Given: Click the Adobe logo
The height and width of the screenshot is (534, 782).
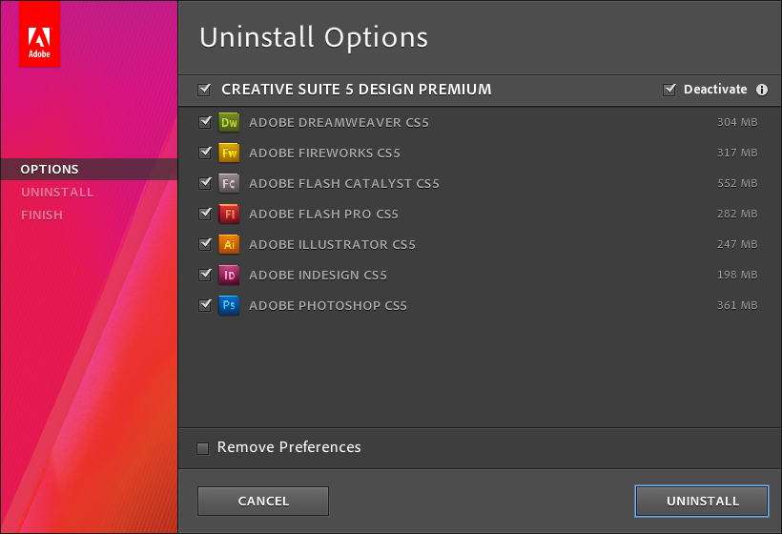Looking at the screenshot, I should point(39,34).
